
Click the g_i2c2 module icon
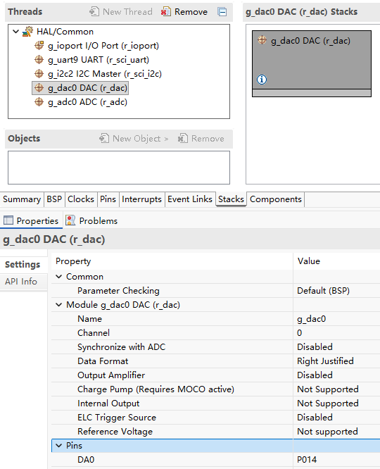click(39, 74)
